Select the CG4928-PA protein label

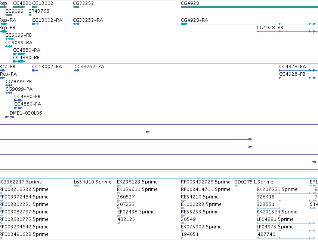tap(293, 67)
